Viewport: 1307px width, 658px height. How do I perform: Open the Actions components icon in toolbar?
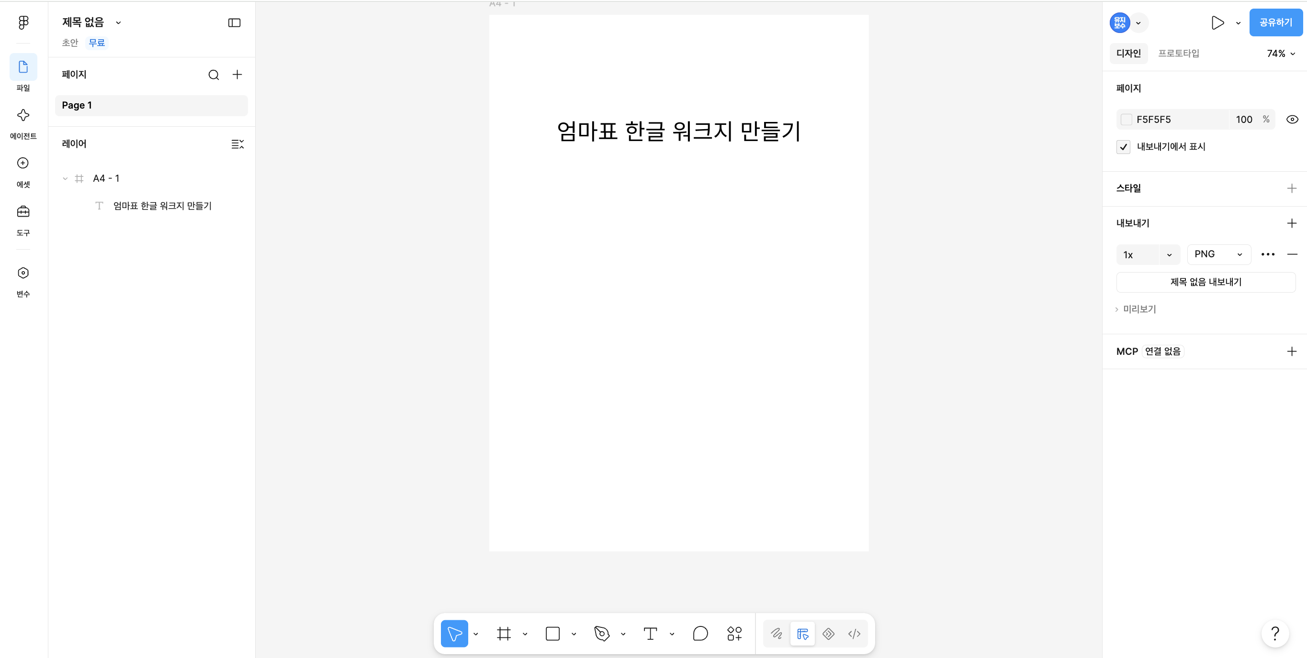(x=734, y=634)
